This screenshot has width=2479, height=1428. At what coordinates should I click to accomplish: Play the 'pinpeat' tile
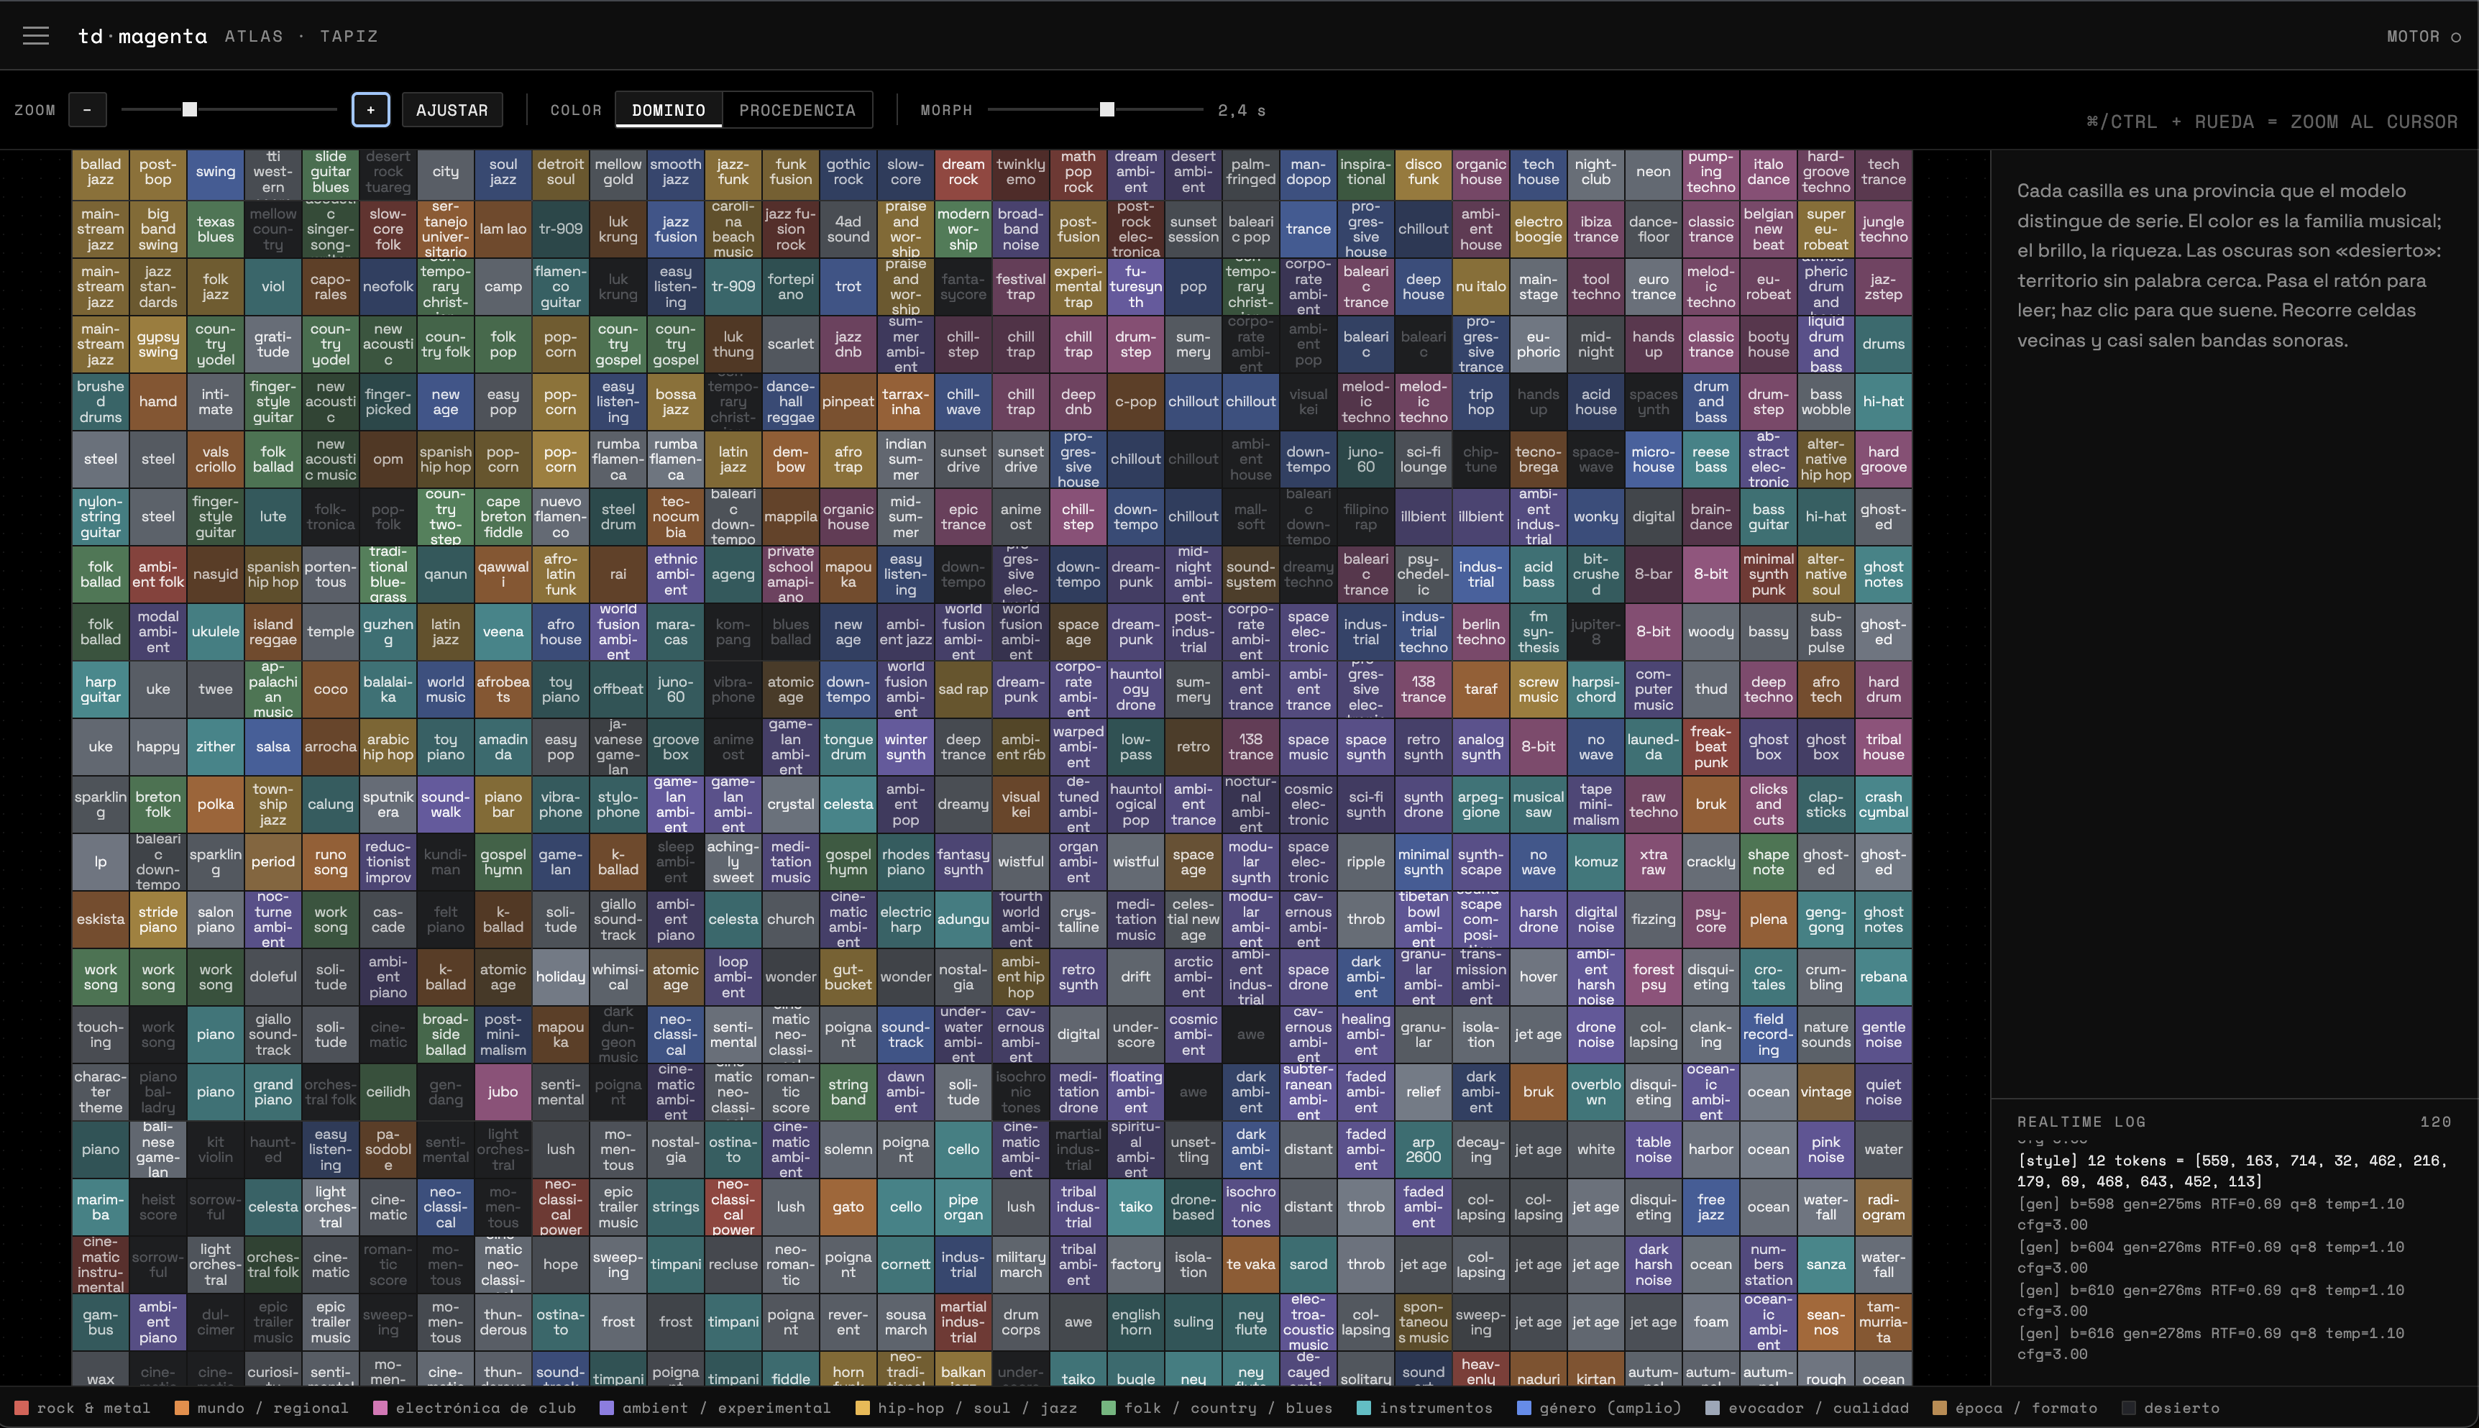pyautogui.click(x=848, y=401)
